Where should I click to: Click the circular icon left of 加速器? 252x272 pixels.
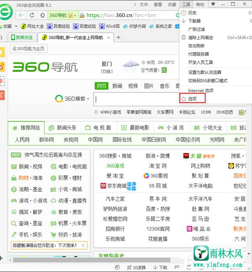(x=117, y=267)
